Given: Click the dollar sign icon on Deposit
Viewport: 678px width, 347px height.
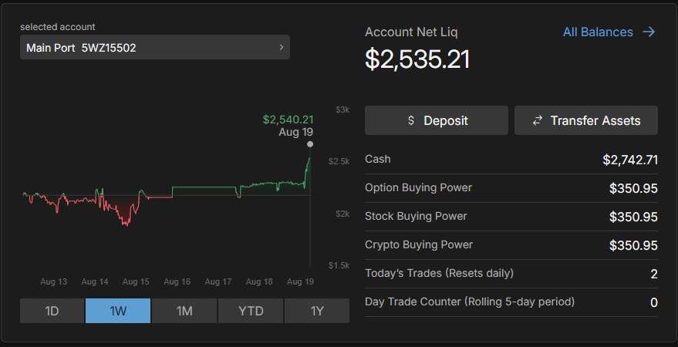Looking at the screenshot, I should coord(410,121).
